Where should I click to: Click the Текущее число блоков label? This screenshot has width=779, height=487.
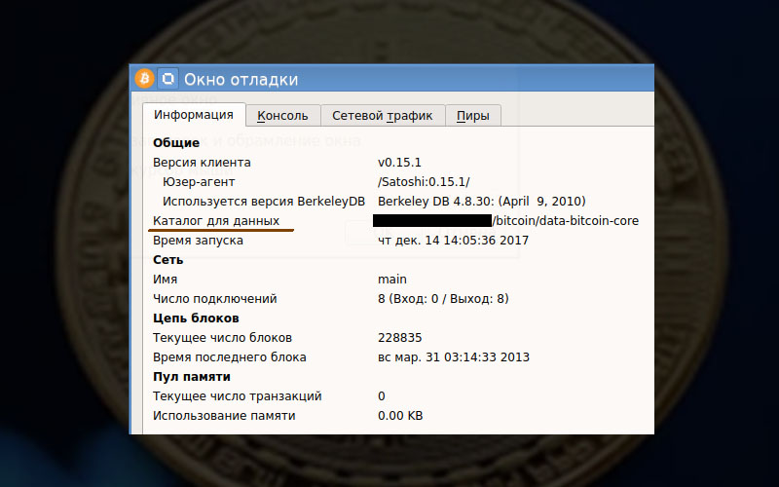(x=222, y=338)
